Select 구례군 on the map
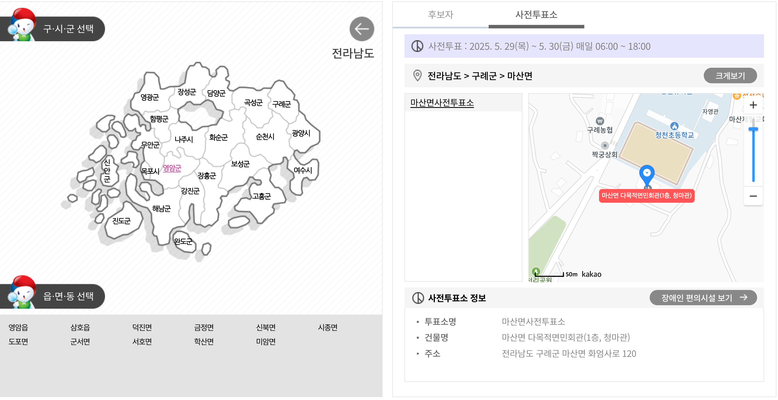 tap(282, 104)
